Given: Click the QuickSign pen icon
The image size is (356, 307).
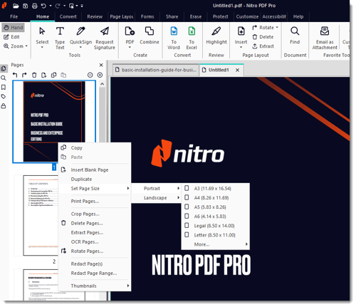Looking at the screenshot, I should pyautogui.click(x=80, y=31).
